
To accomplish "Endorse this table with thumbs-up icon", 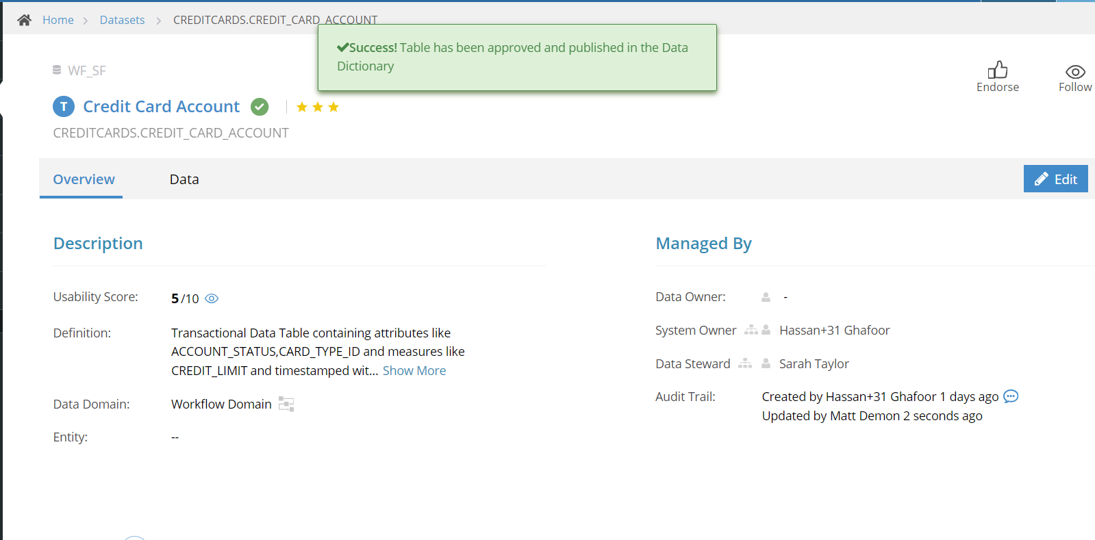I will click(998, 70).
